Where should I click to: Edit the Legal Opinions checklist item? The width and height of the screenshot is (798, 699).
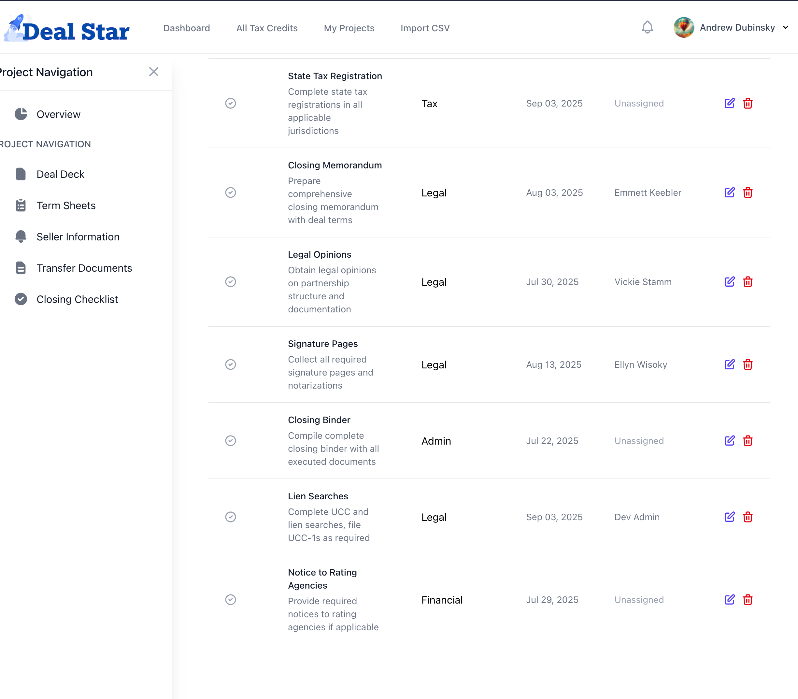(729, 282)
